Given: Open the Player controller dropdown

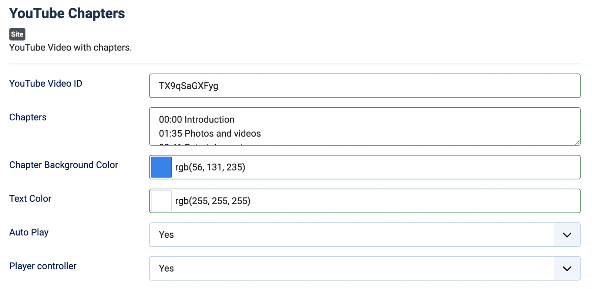Looking at the screenshot, I should (x=351, y=268).
